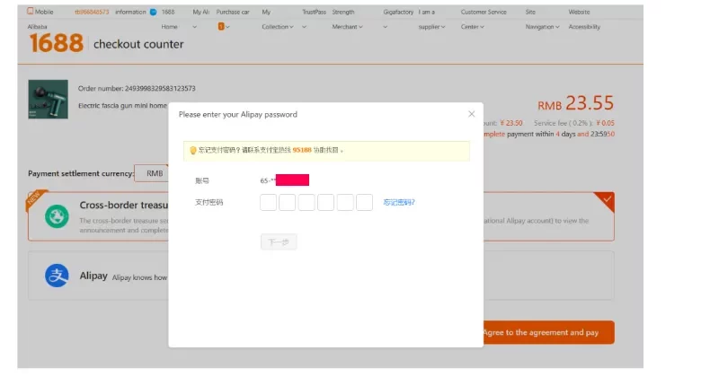This screenshot has height=377, width=719.
Task: Select the Alipay payment option label
Action: 93,276
